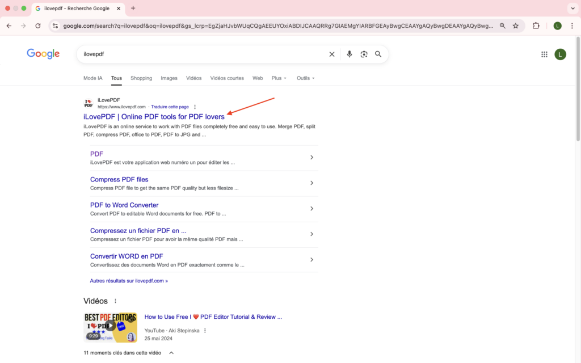Image resolution: width=581 pixels, height=363 pixels.
Task: Open Google Lens image search icon
Action: coord(364,54)
